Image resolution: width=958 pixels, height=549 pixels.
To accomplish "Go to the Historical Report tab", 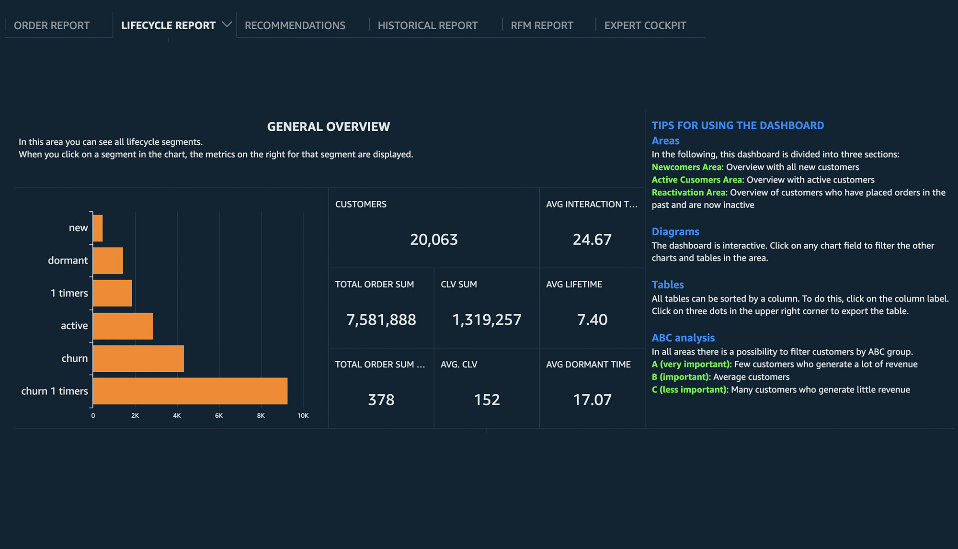I will point(427,25).
